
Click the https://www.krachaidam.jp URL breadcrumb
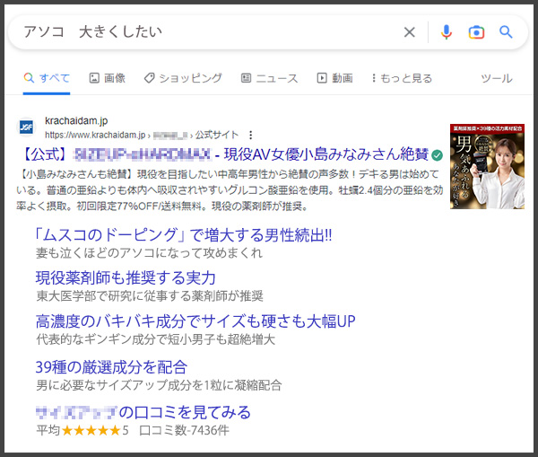click(95, 135)
